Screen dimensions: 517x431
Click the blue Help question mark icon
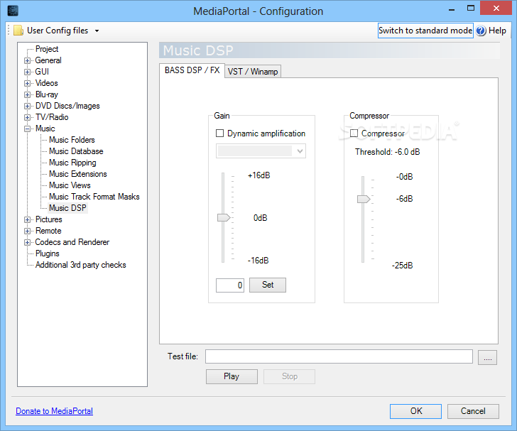coord(481,31)
